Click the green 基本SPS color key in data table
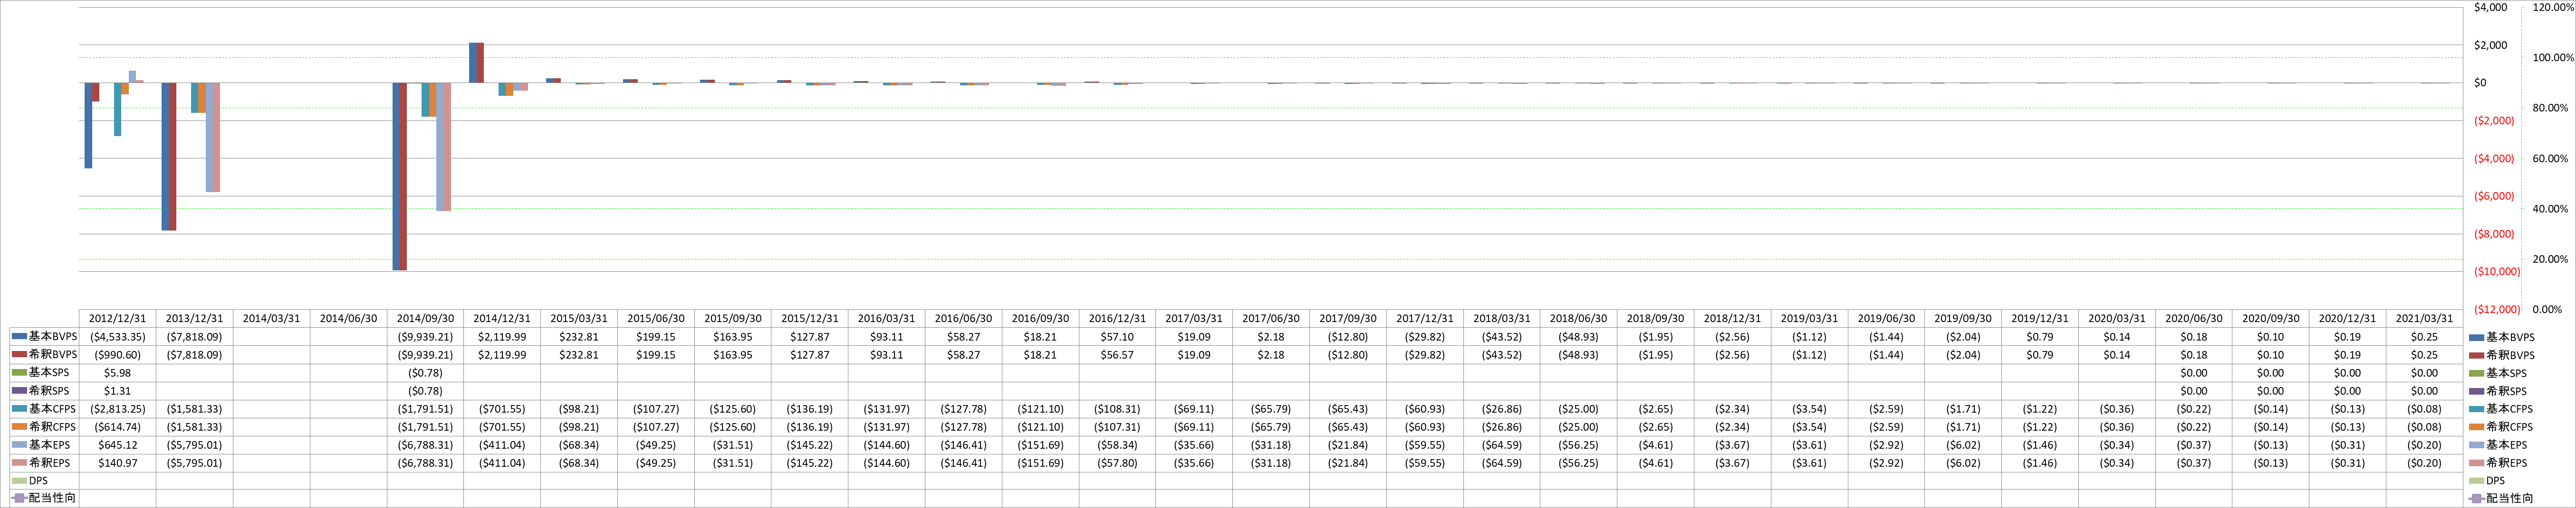Image resolution: width=2576 pixels, height=508 pixels. click(19, 373)
